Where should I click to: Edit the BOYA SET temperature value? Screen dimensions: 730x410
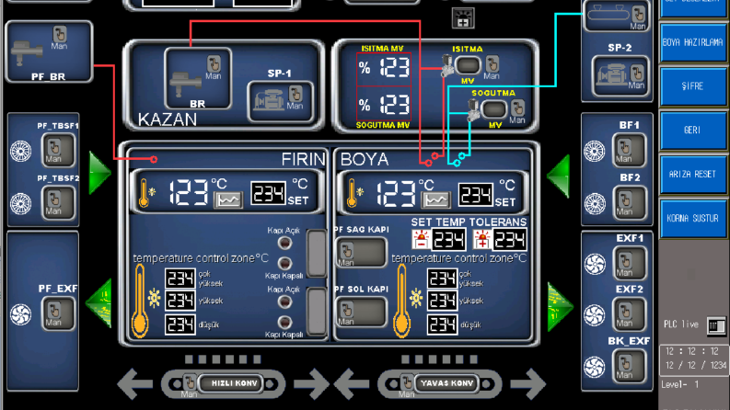coord(475,193)
